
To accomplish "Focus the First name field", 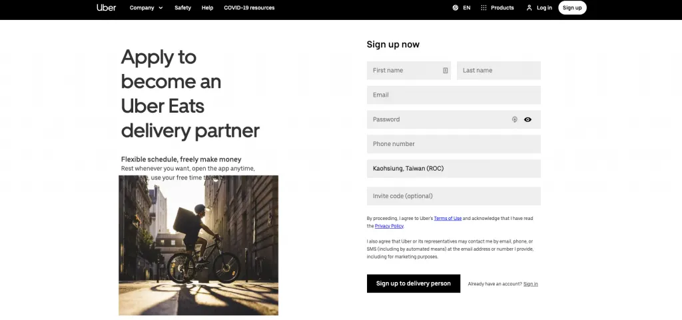I will (x=409, y=71).
